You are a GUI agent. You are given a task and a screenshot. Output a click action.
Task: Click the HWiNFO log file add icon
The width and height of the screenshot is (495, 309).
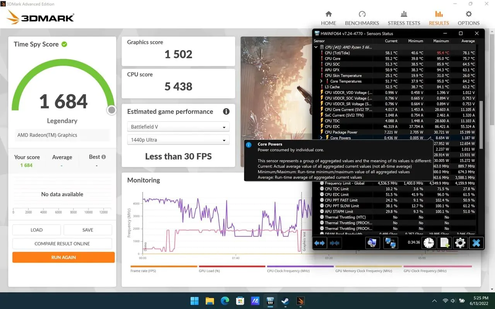[445, 243]
